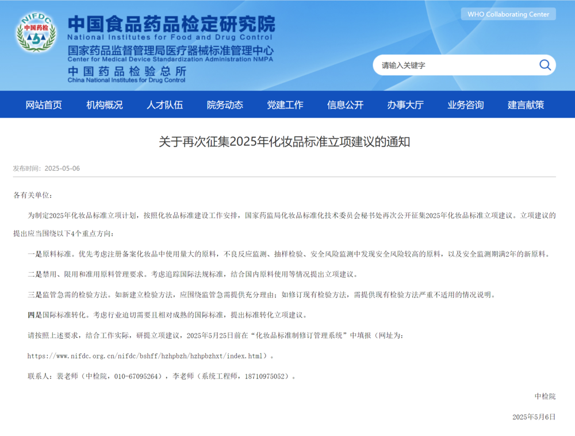Click the 发布时间 2025-05-06 date line
The width and height of the screenshot is (575, 436).
tap(47, 168)
